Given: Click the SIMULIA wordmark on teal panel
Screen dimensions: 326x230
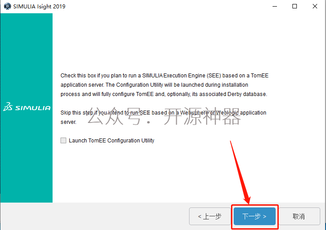Looking at the screenshot, I should tap(33, 108).
